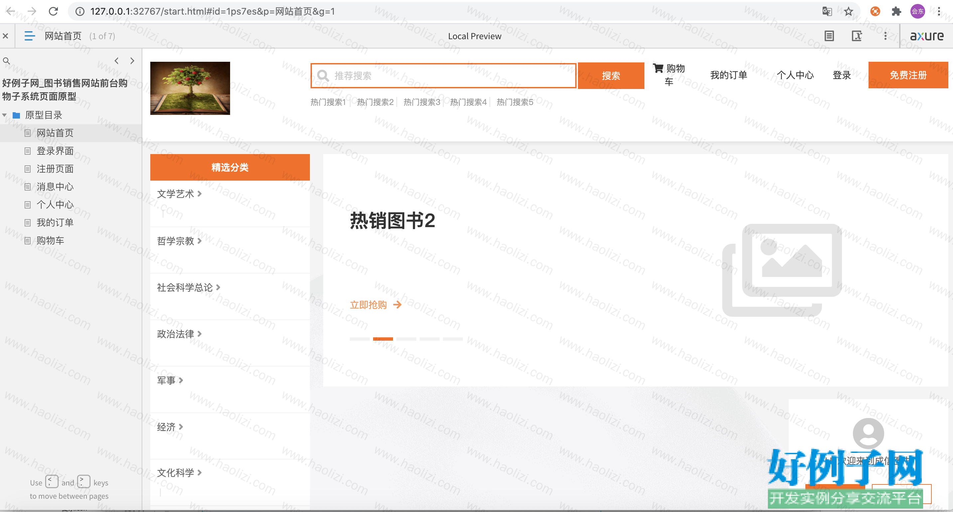Open the 我的订单 page in sitemap
The height and width of the screenshot is (512, 953).
[x=55, y=223]
